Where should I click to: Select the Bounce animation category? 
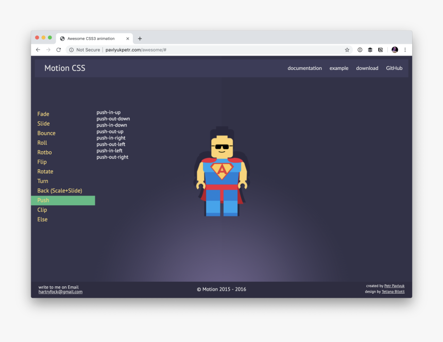pyautogui.click(x=46, y=133)
